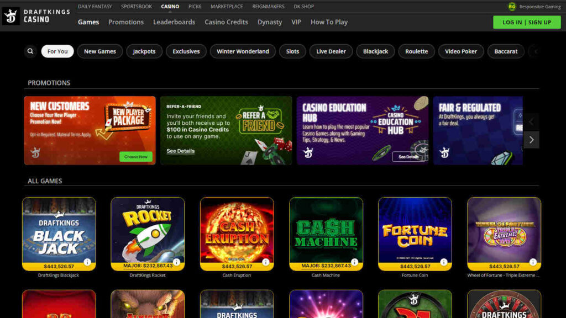Open info icon on DraftKings Rocket tile

coord(176,262)
